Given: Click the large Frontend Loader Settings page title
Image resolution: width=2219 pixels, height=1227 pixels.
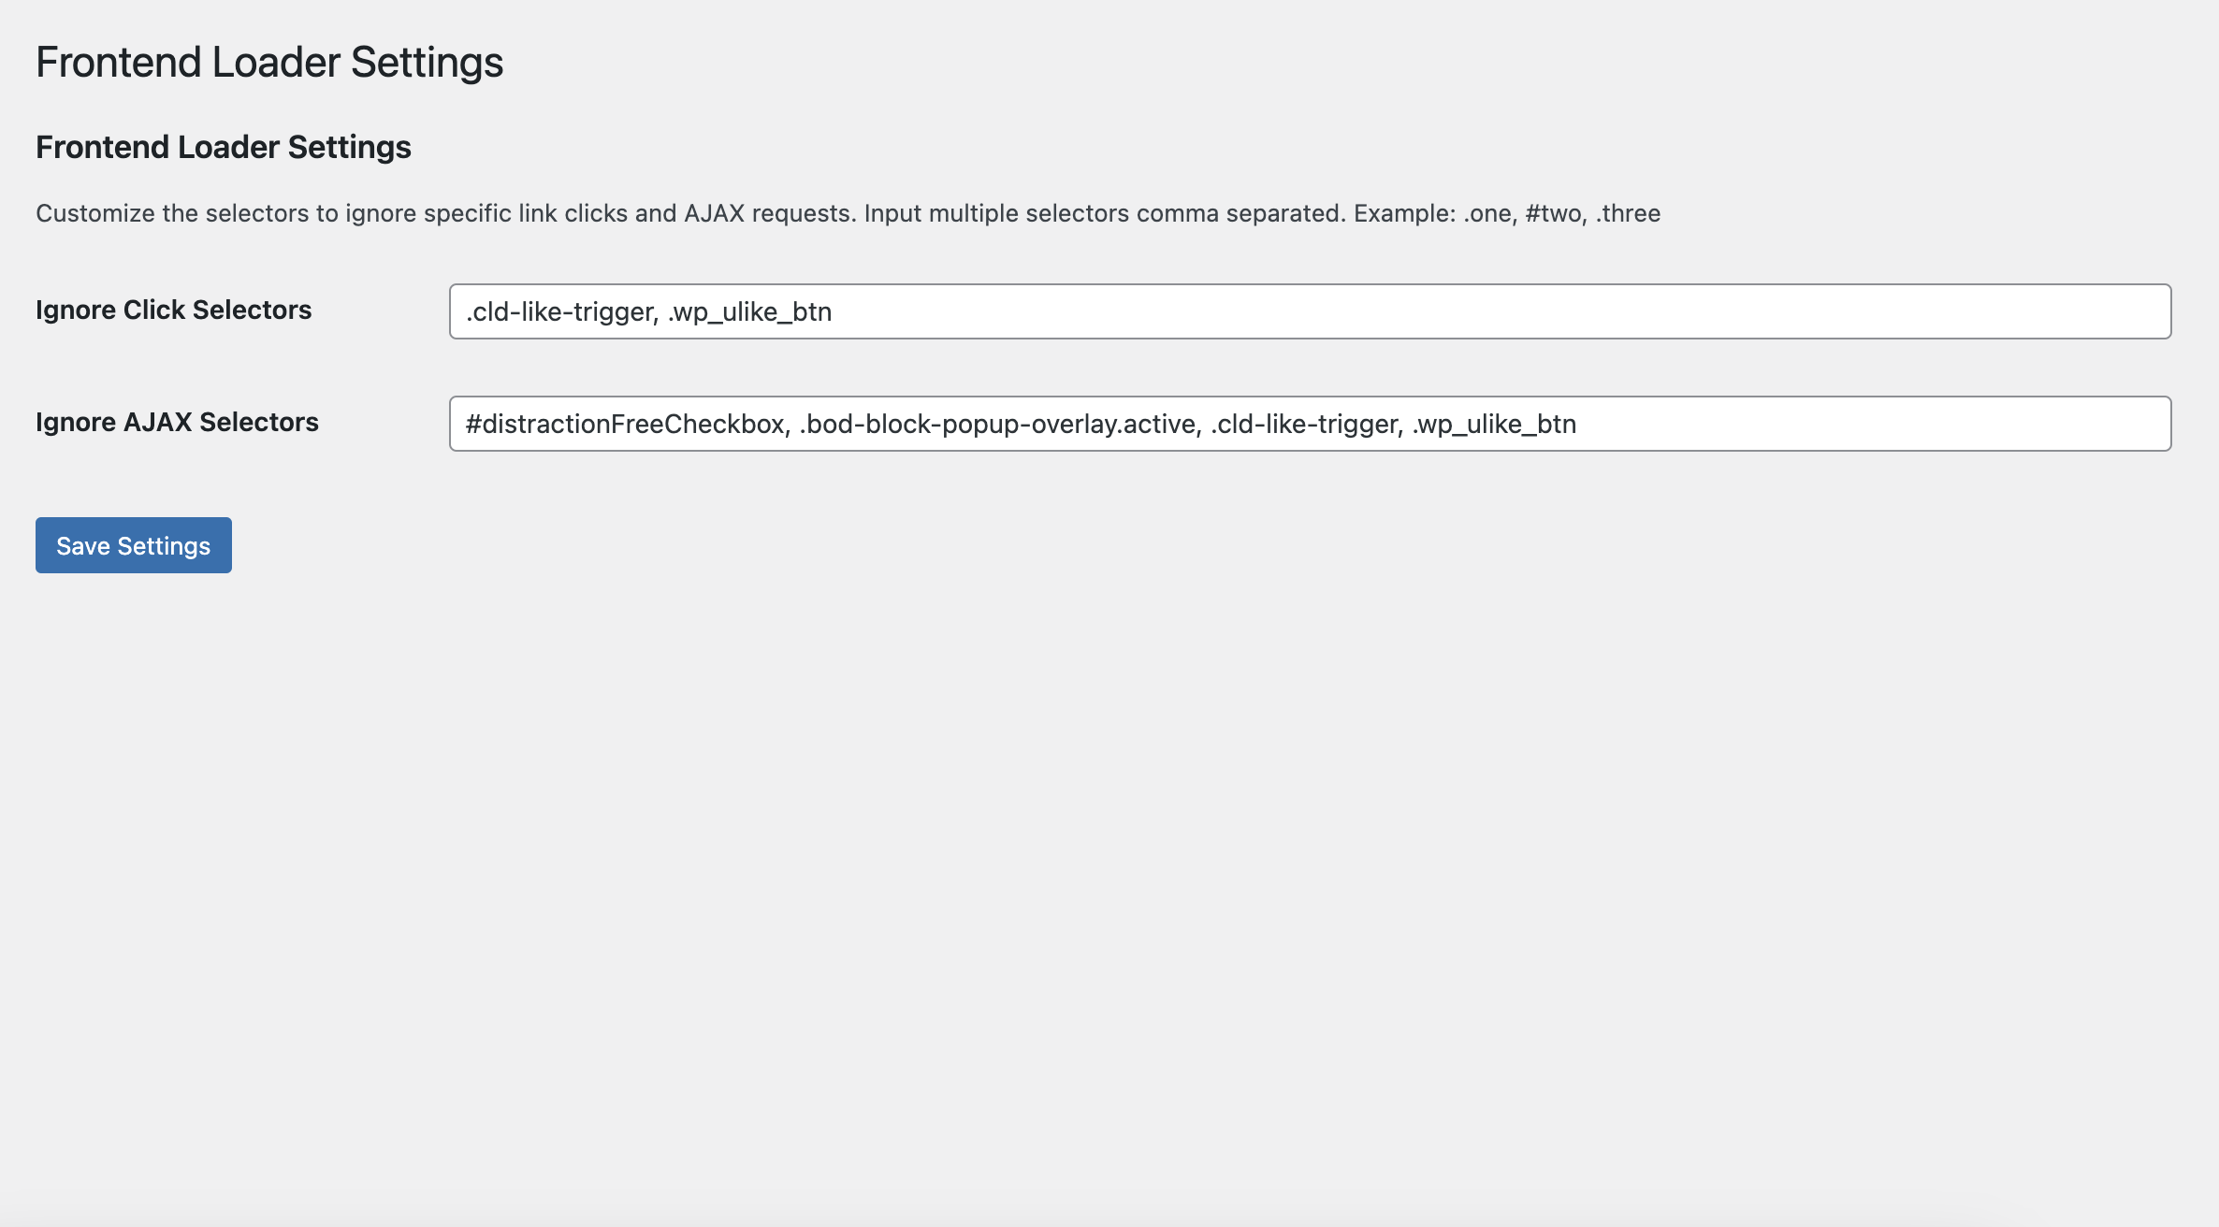Looking at the screenshot, I should pos(269,63).
